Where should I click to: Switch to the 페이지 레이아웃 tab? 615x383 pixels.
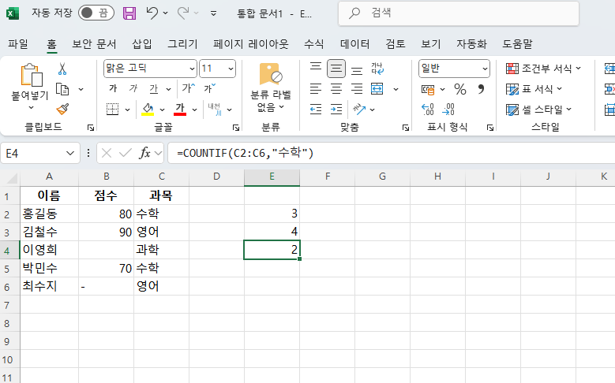251,44
